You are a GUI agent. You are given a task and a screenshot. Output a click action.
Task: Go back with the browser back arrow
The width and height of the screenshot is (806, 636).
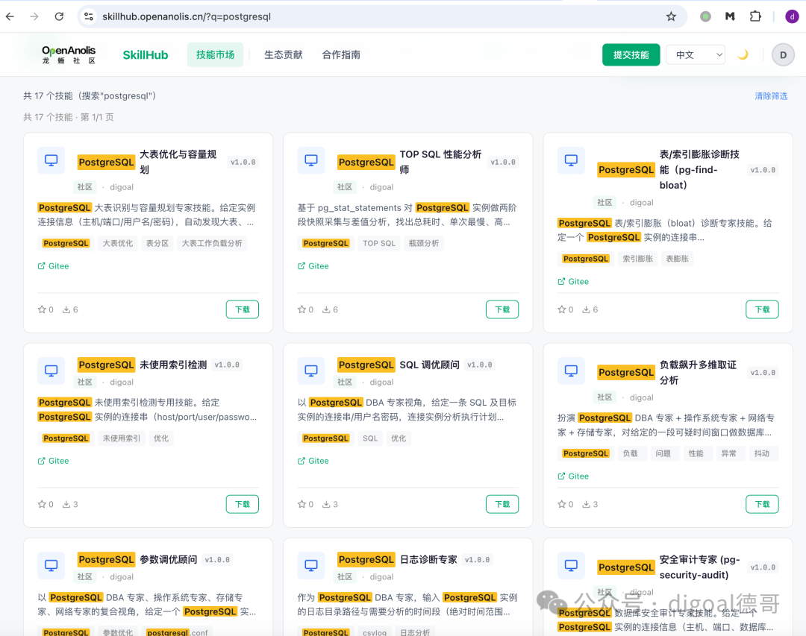[x=10, y=16]
